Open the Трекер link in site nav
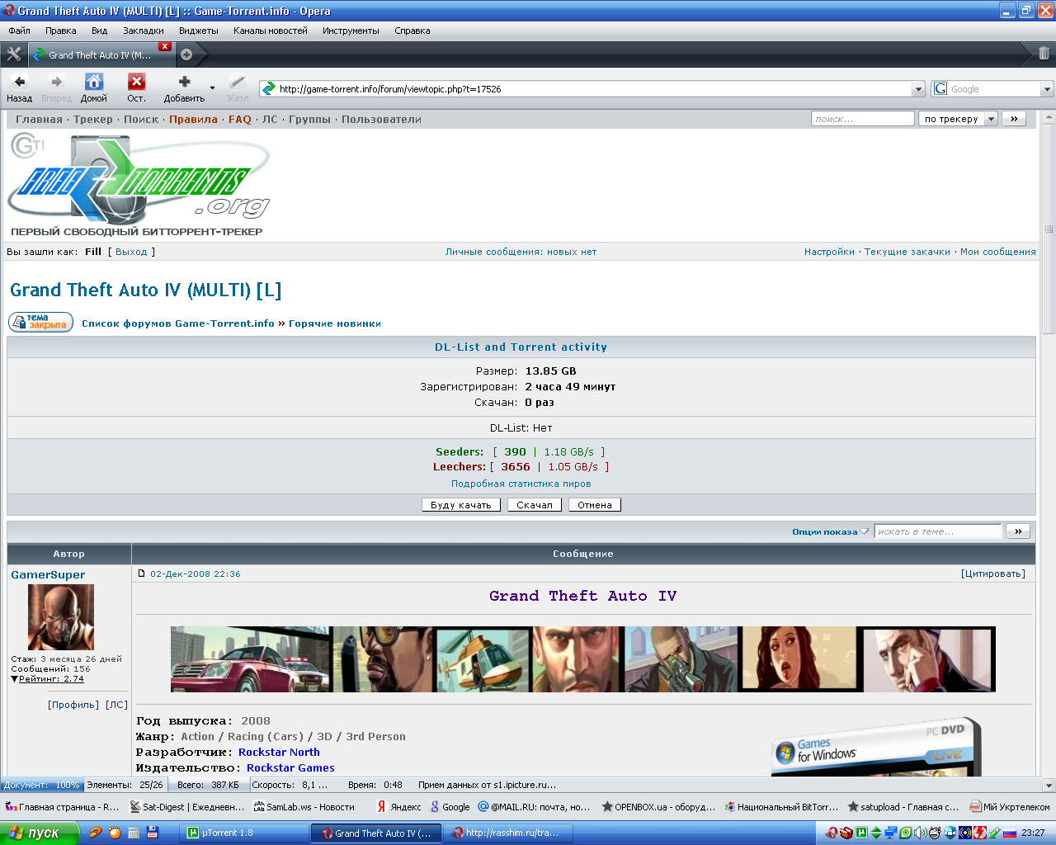1056x845 pixels. (x=93, y=119)
